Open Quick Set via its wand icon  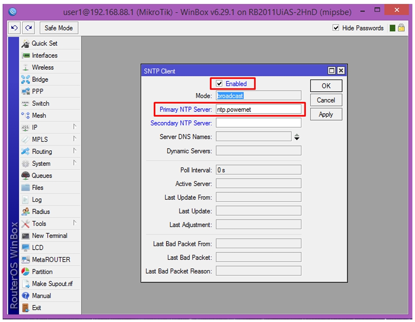pos(25,43)
